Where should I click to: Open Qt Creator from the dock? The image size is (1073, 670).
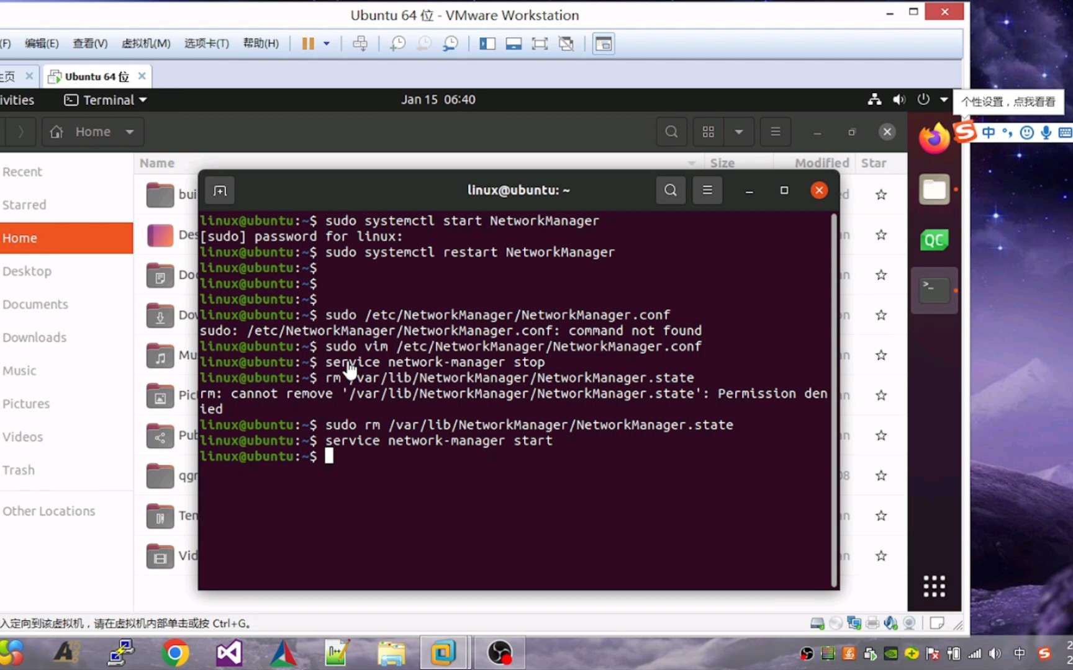[934, 240]
